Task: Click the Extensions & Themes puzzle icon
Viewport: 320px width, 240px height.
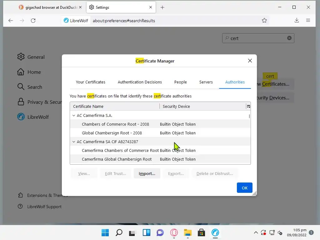Action: tap(20, 195)
